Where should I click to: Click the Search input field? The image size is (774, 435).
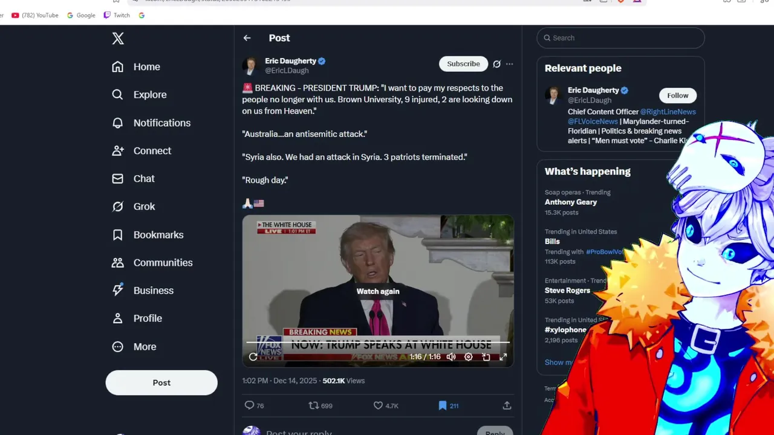[x=620, y=37]
